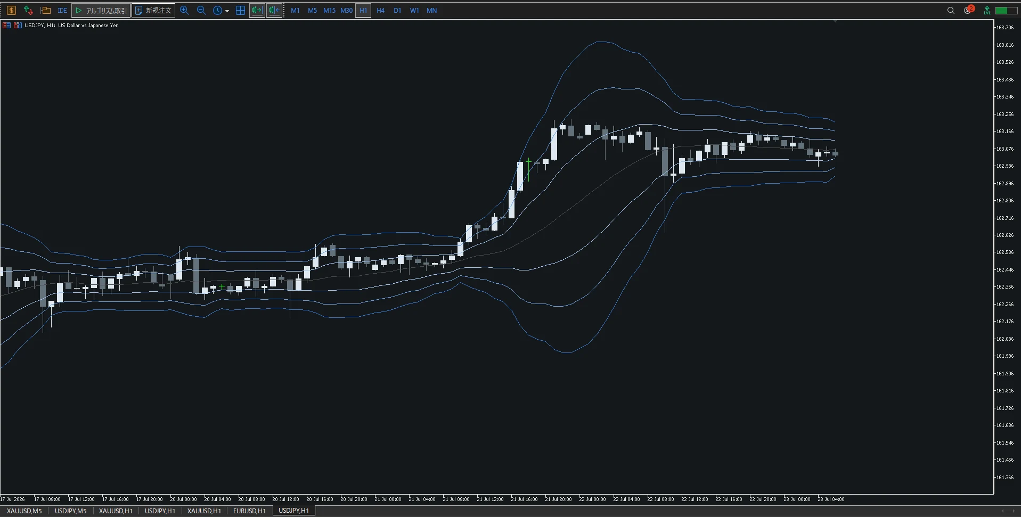Open account notifications with red badge
This screenshot has width=1021, height=517.
[968, 10]
